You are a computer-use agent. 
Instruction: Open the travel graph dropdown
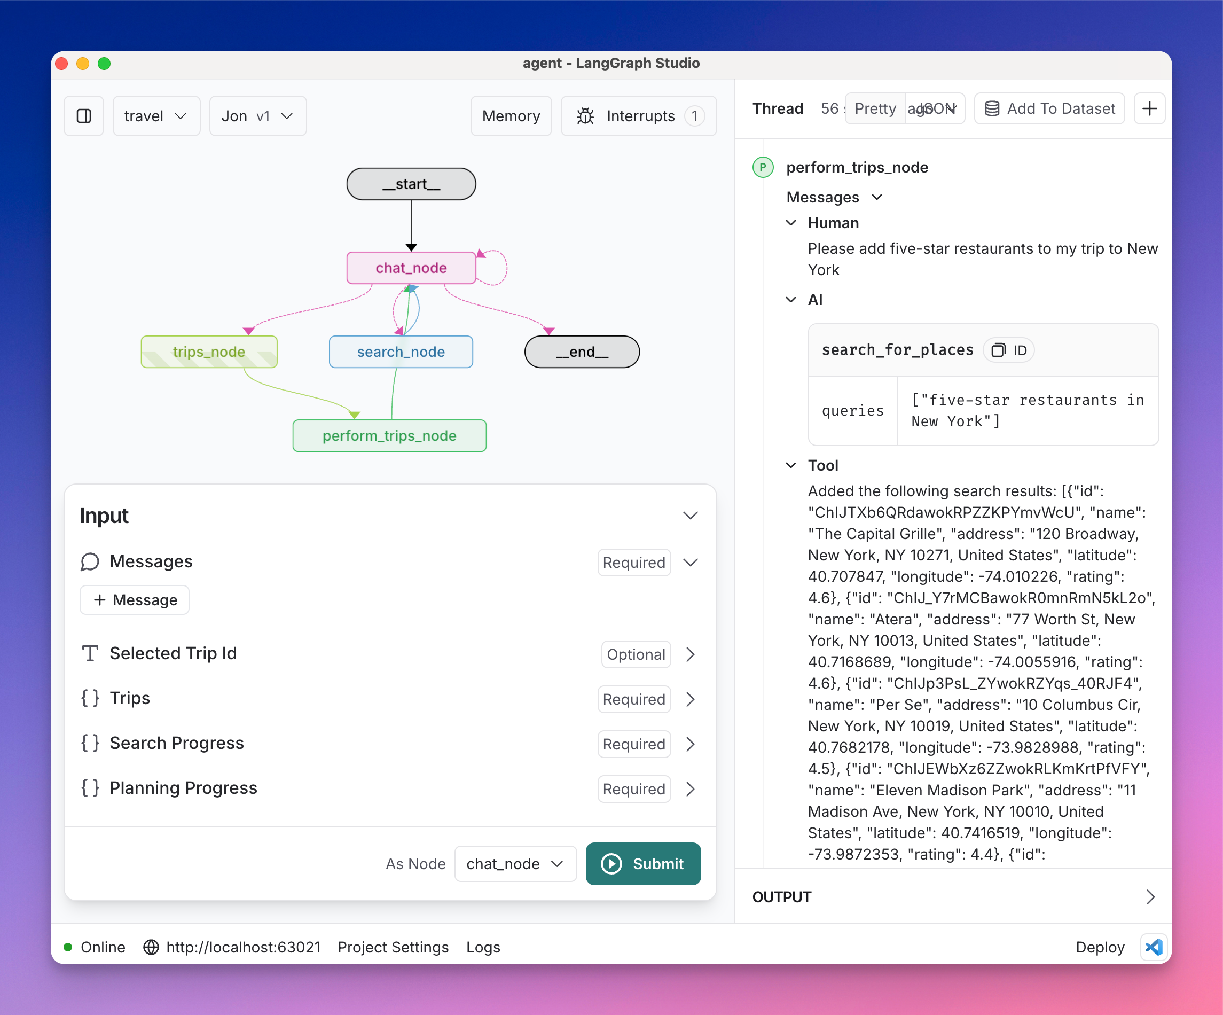tap(156, 116)
